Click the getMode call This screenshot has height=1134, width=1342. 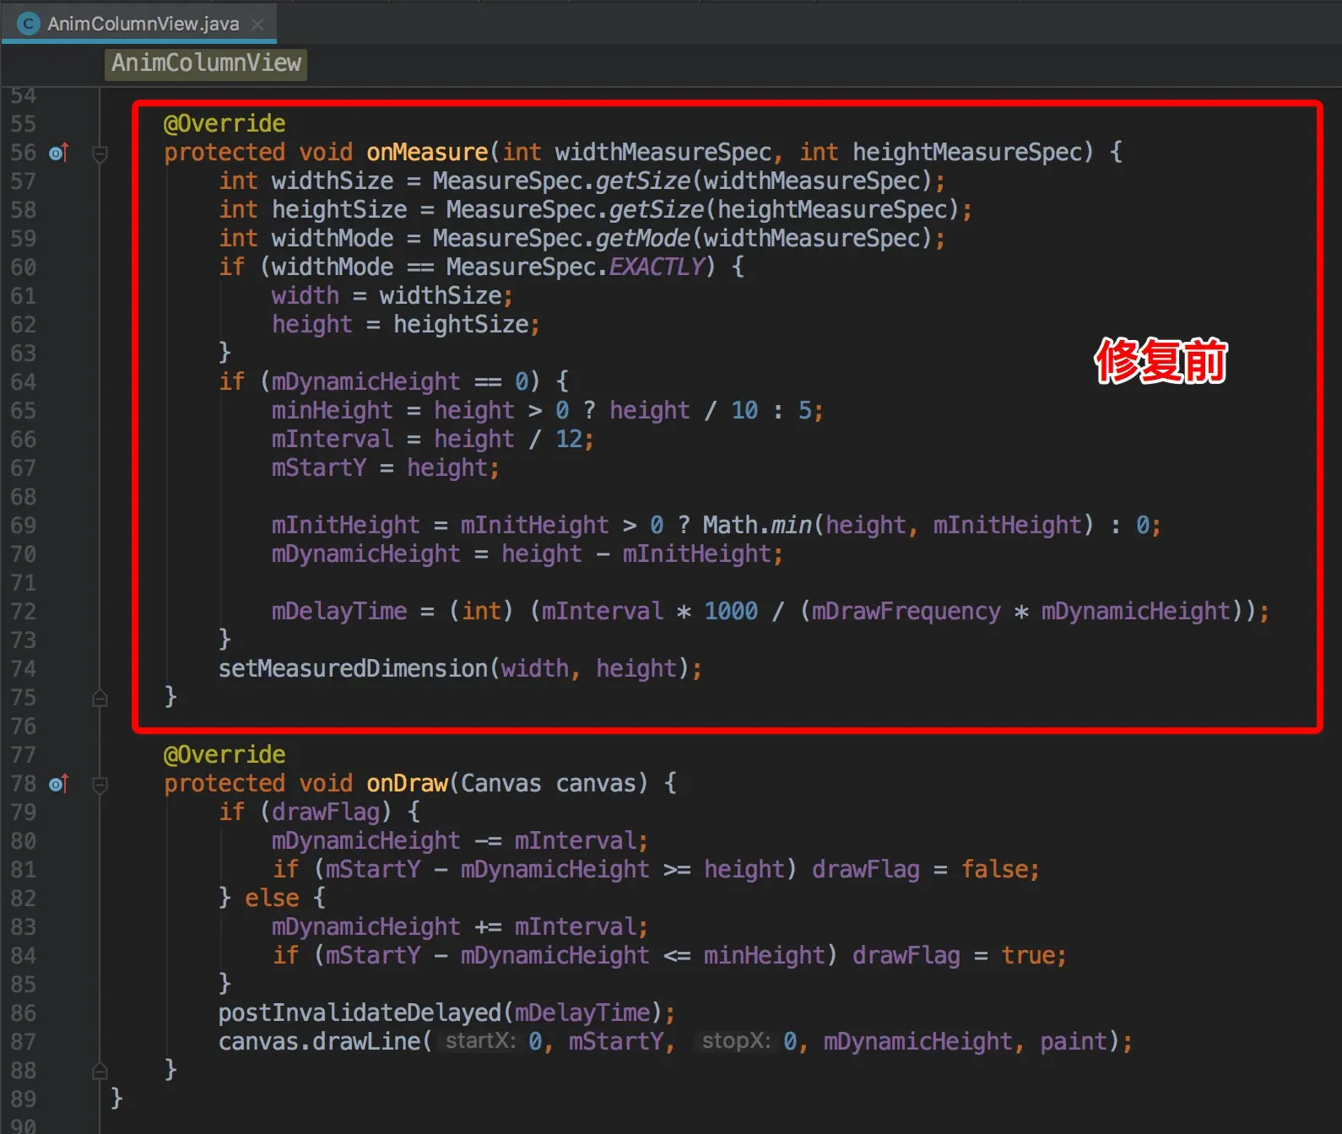[x=643, y=239]
